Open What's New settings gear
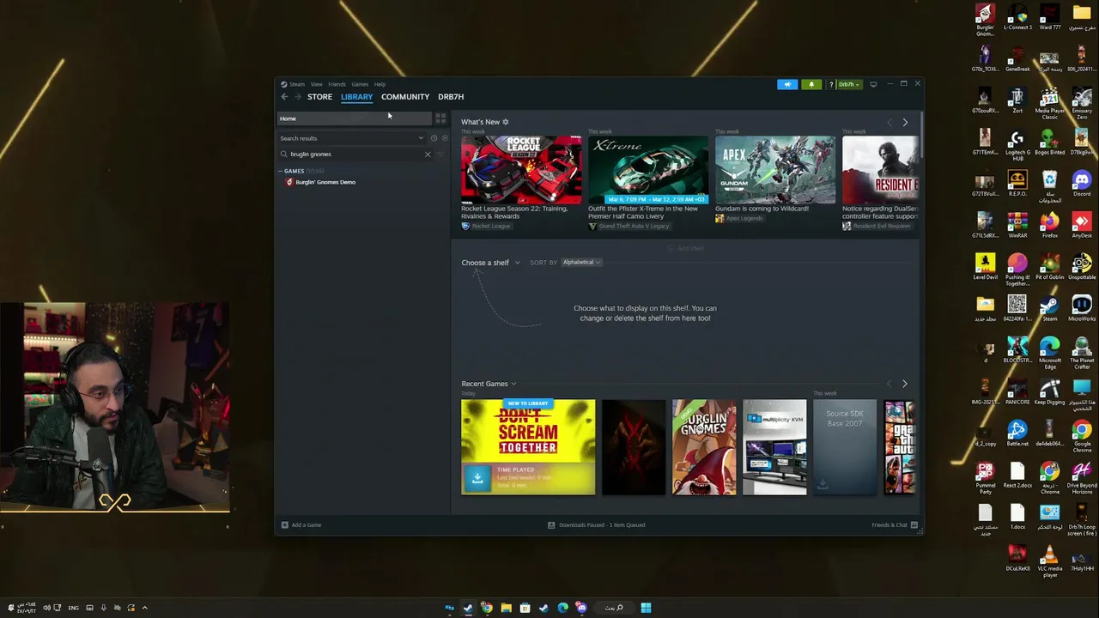The width and height of the screenshot is (1099, 618). coord(506,122)
